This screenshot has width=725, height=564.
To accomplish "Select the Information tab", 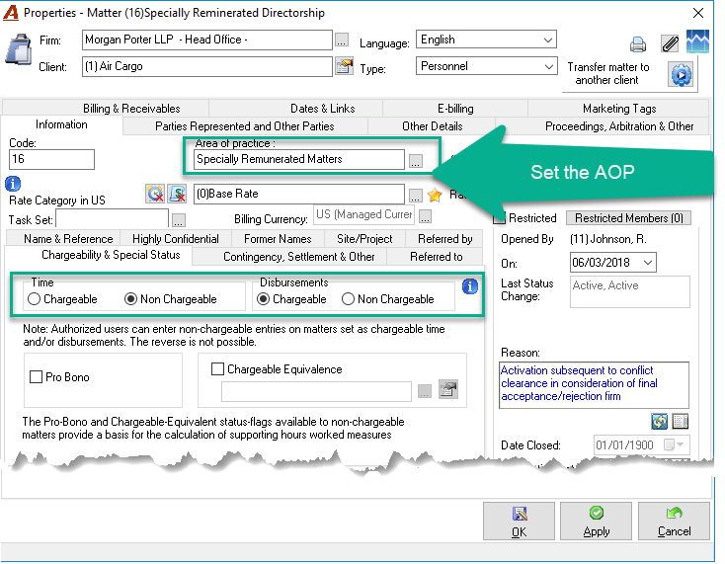I will pyautogui.click(x=61, y=124).
